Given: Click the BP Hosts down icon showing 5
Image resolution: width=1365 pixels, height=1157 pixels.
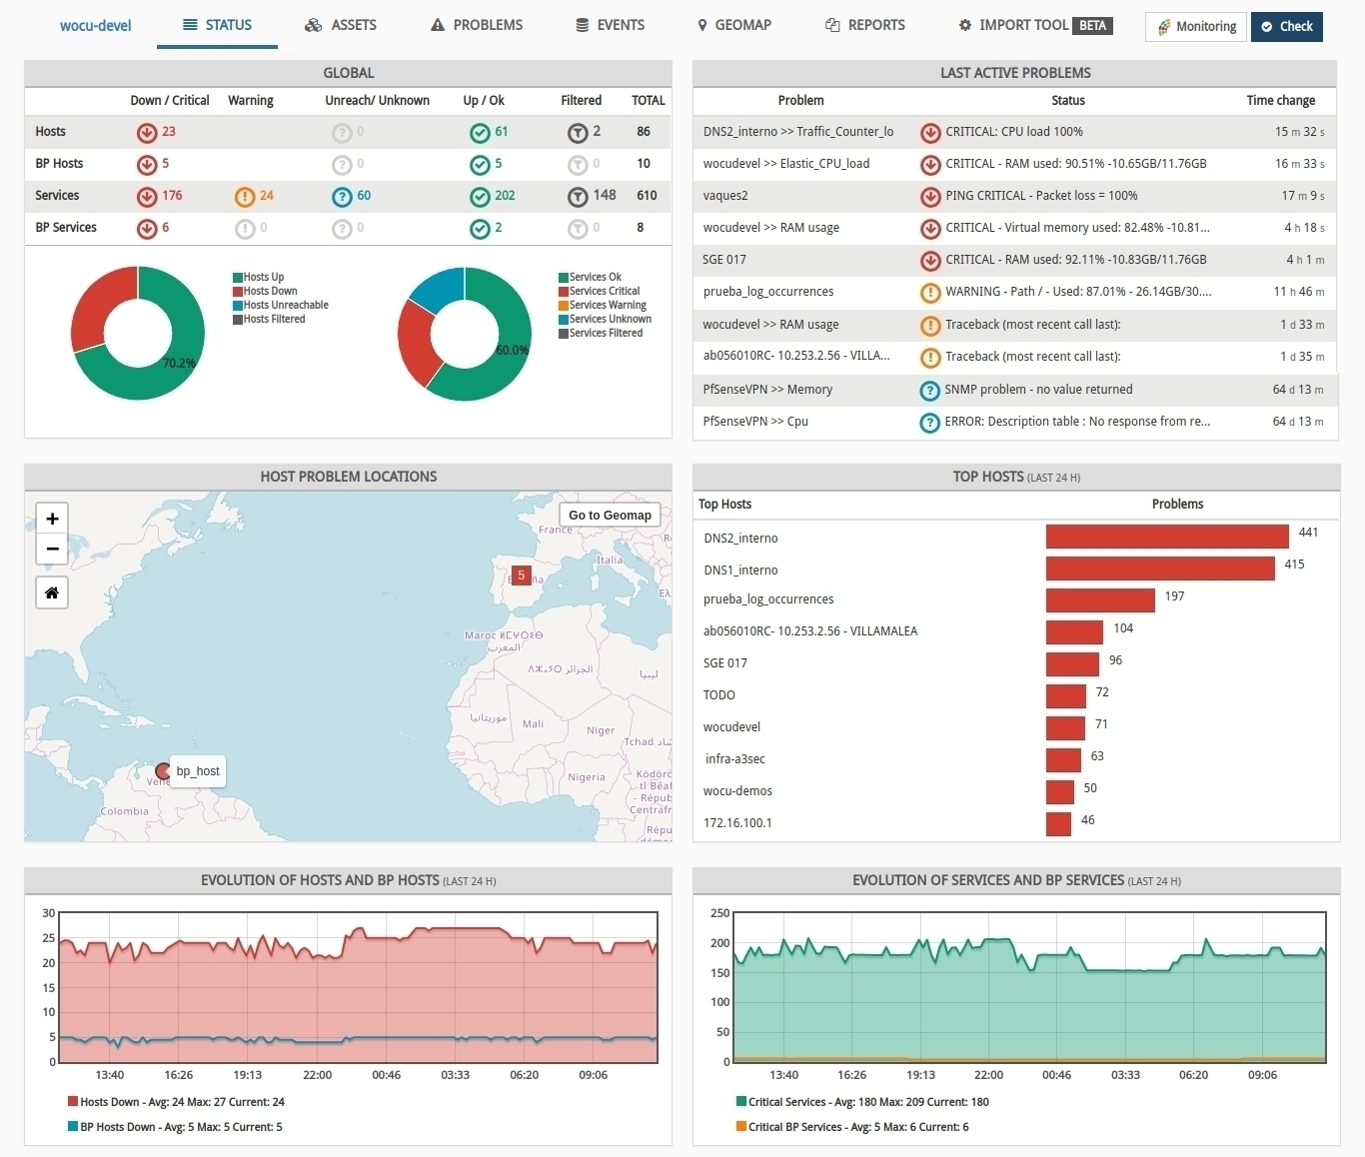Looking at the screenshot, I should click(147, 164).
